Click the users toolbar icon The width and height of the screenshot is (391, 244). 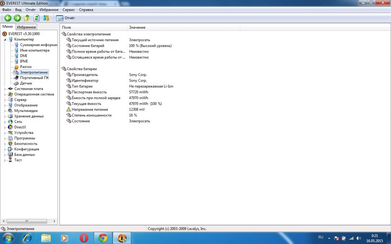(46, 18)
